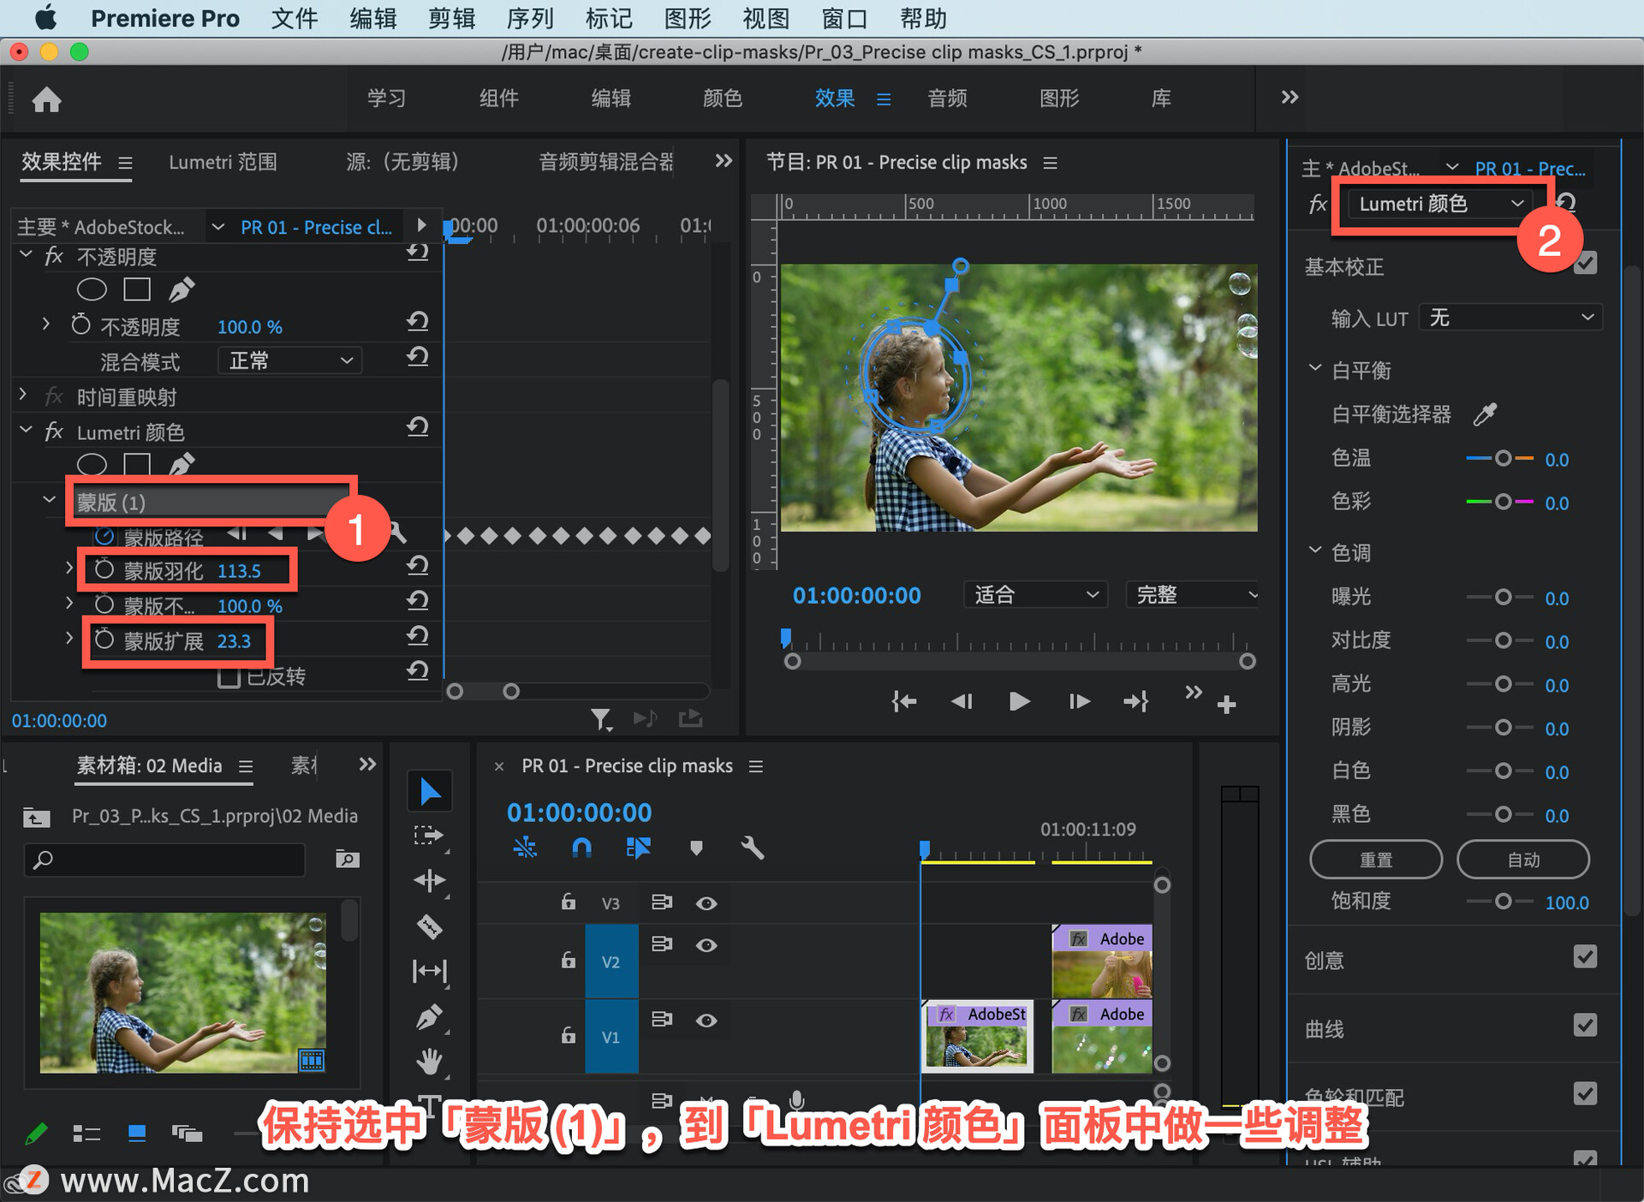Click the Project panel search field
This screenshot has height=1202, width=1644.
coord(164,859)
